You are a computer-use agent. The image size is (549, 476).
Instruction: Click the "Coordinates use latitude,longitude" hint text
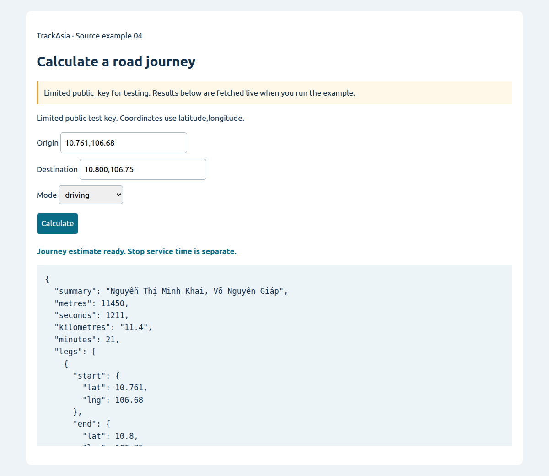click(x=182, y=118)
